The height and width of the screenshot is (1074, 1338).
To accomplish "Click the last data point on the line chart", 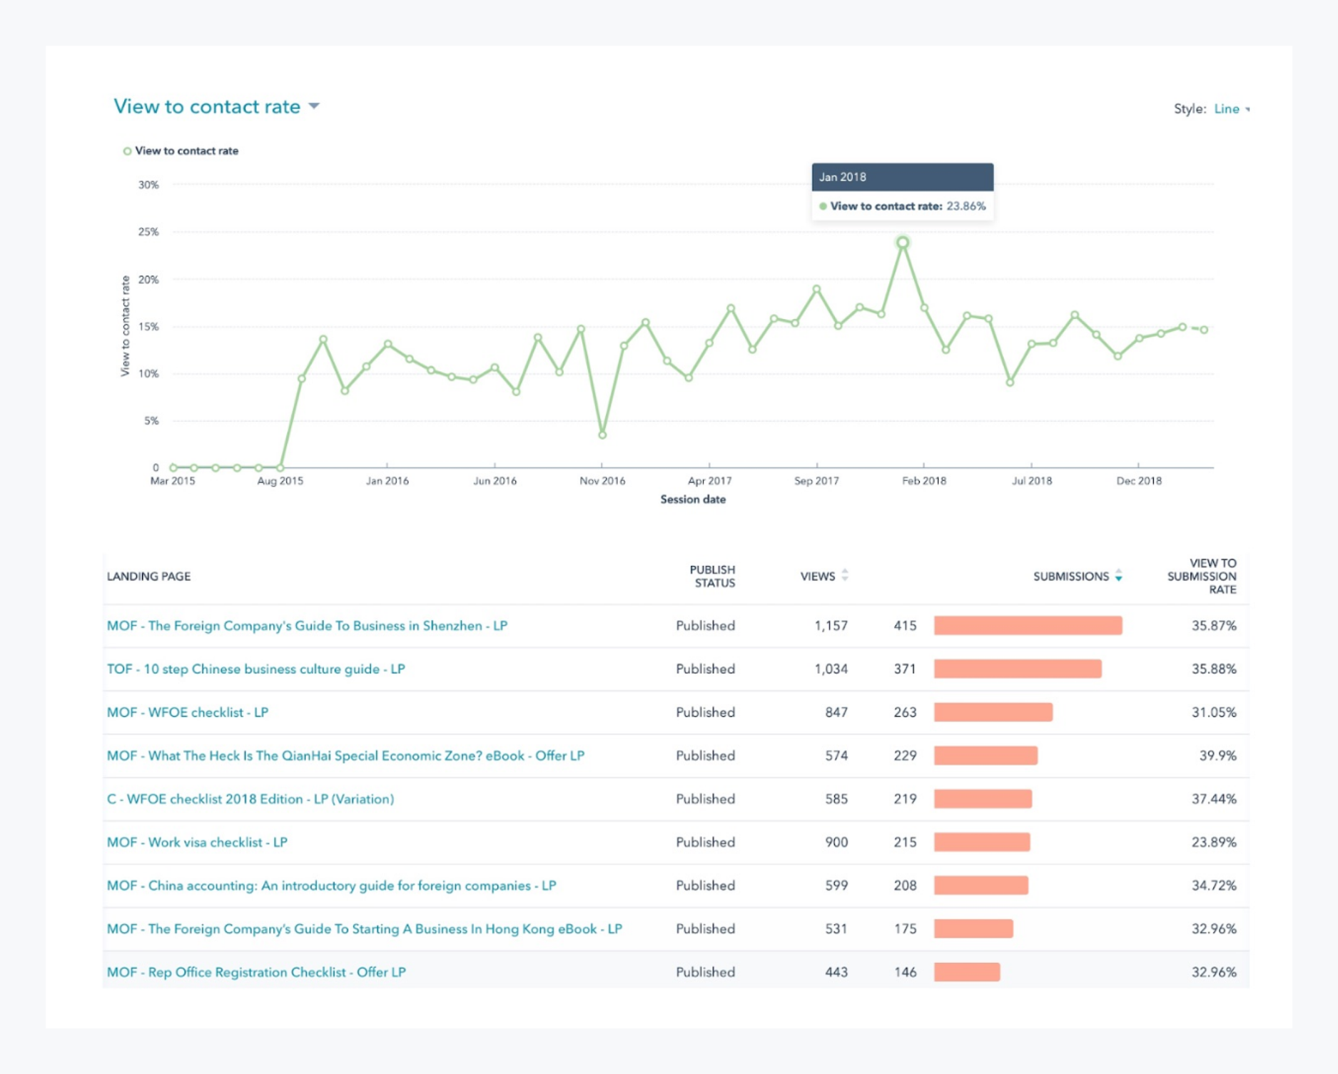I will pyautogui.click(x=1204, y=330).
